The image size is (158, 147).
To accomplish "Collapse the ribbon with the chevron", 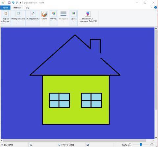I will (151, 8).
